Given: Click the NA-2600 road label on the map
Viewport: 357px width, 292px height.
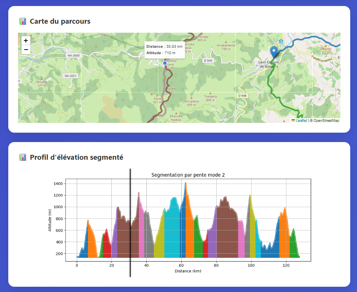Looking at the screenshot, I should [73, 56].
